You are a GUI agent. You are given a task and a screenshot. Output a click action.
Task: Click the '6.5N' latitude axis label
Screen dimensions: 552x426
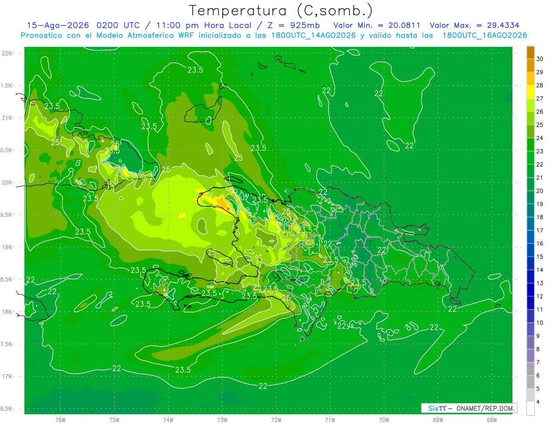[x=7, y=409]
